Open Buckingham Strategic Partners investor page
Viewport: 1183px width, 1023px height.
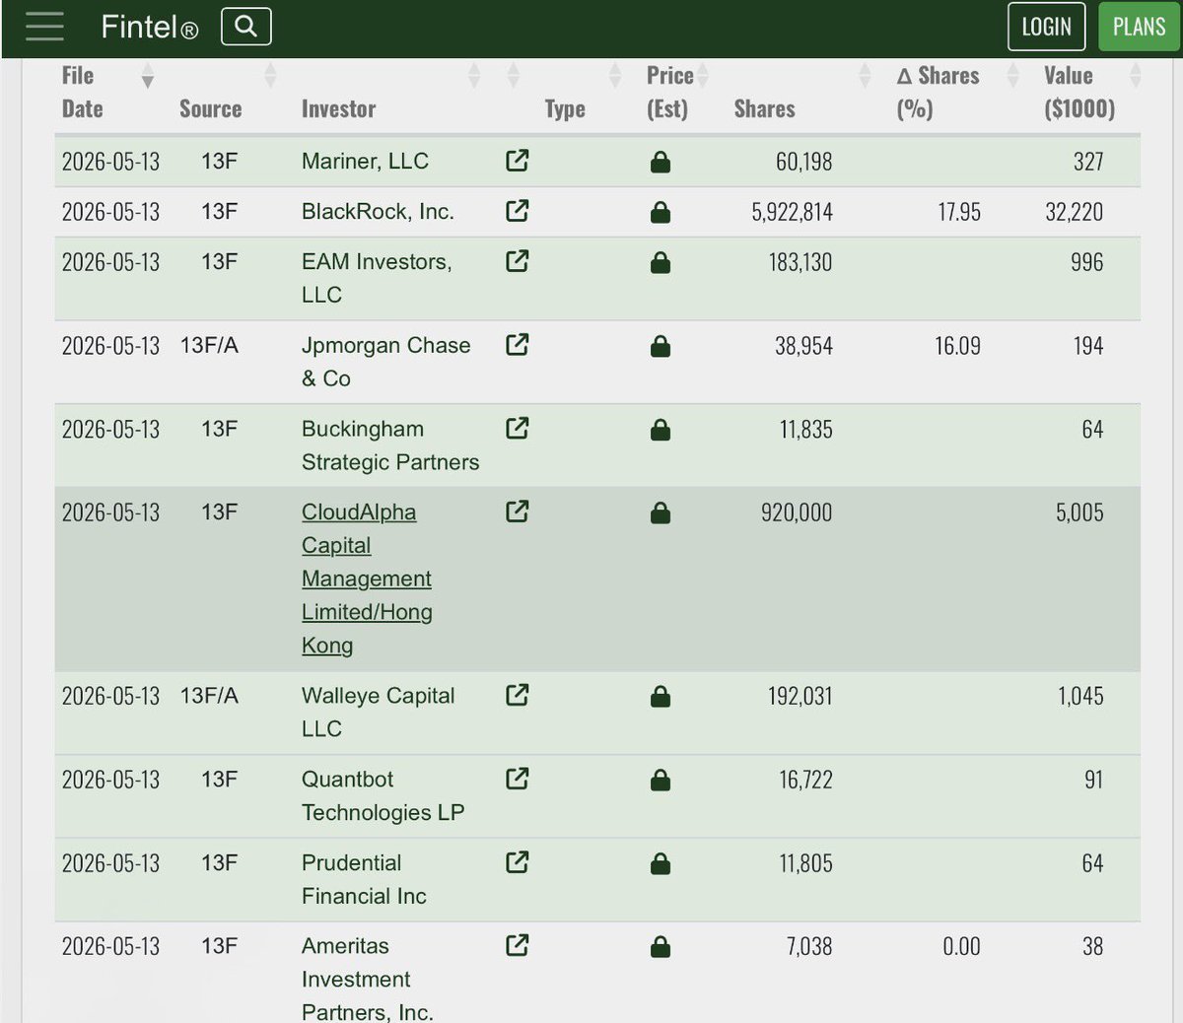pos(390,445)
